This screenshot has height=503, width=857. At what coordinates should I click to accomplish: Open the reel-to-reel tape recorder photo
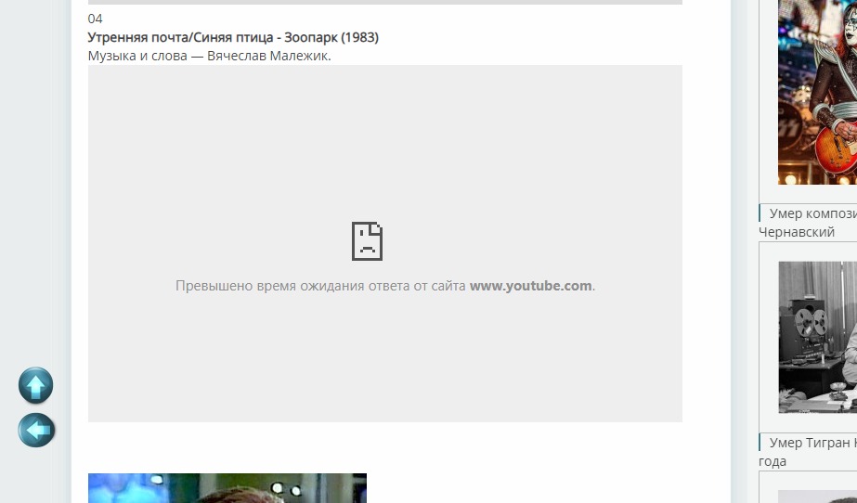coord(817,336)
